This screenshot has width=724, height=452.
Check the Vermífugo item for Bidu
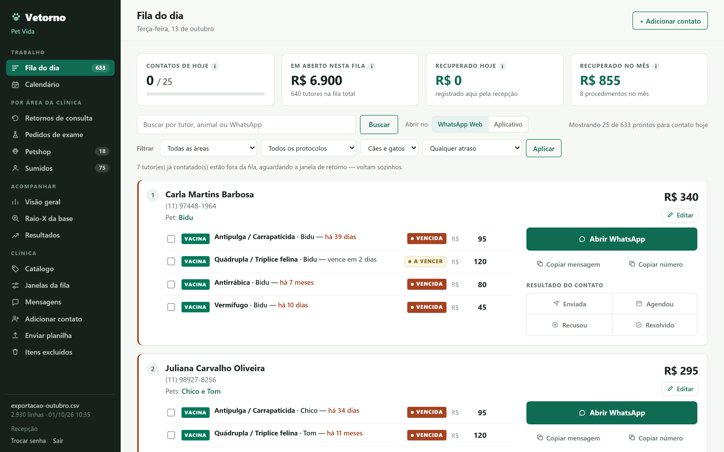pyautogui.click(x=171, y=307)
